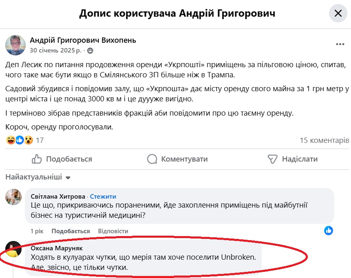
Task: Like Світлана Хитрова's comment
Action: (x=71, y=231)
